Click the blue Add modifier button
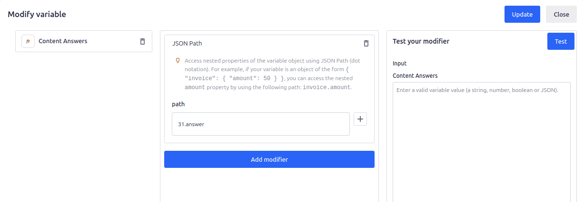 pos(269,159)
